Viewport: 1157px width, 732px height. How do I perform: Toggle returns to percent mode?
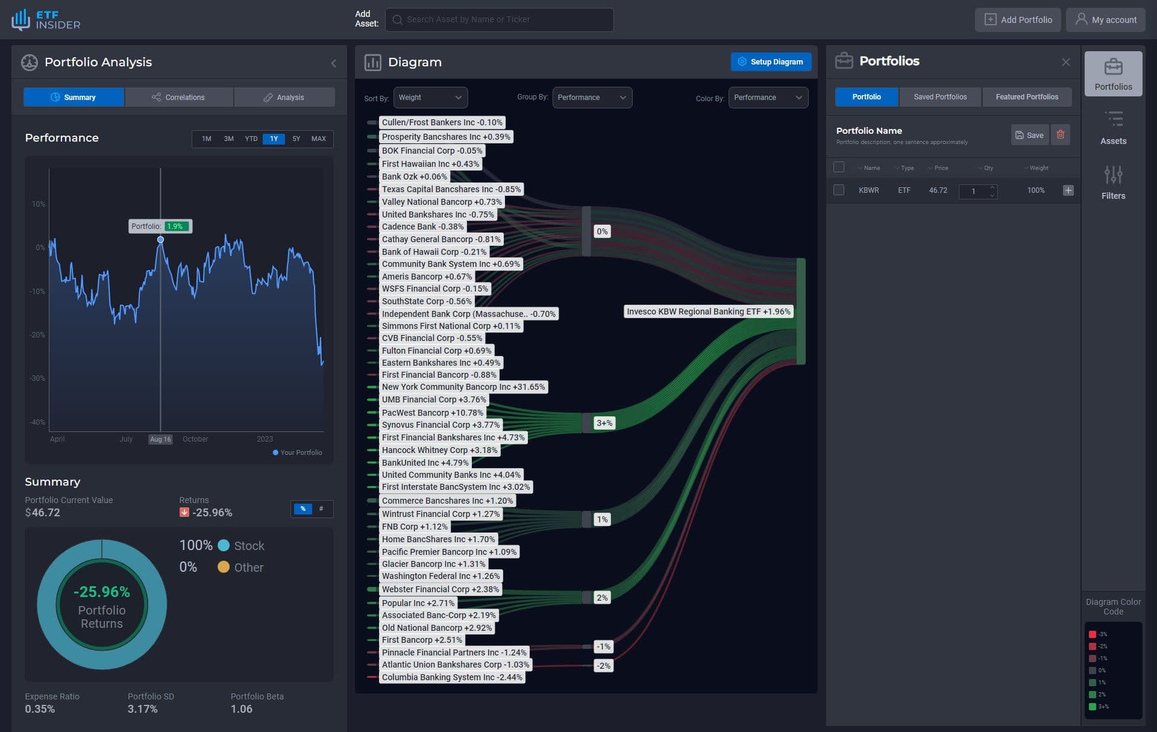pos(303,509)
